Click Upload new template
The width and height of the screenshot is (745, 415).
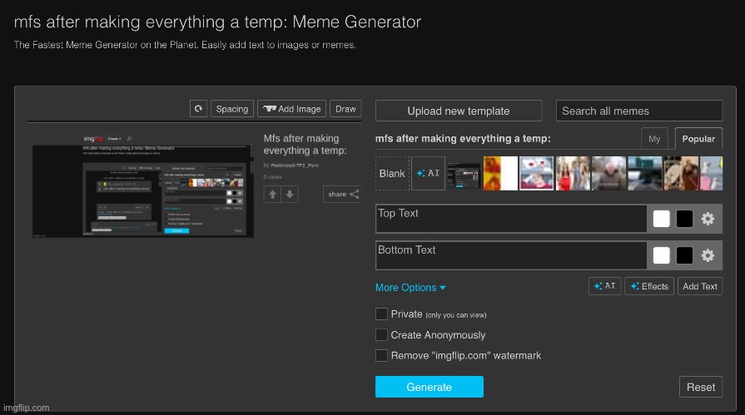tap(459, 111)
